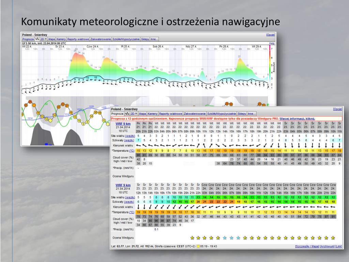This screenshot has height=262, width=349.
Task: Open the Sklepy tab in GFS window
Action: [145, 39]
